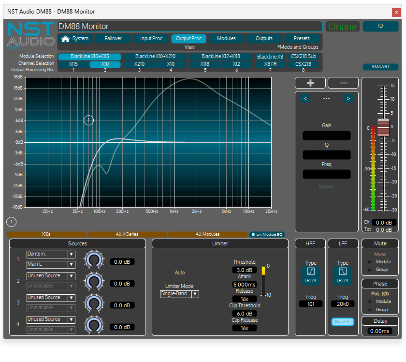Click the LPF frequency value 20k0
This screenshot has height=362, width=406.
[x=343, y=304]
